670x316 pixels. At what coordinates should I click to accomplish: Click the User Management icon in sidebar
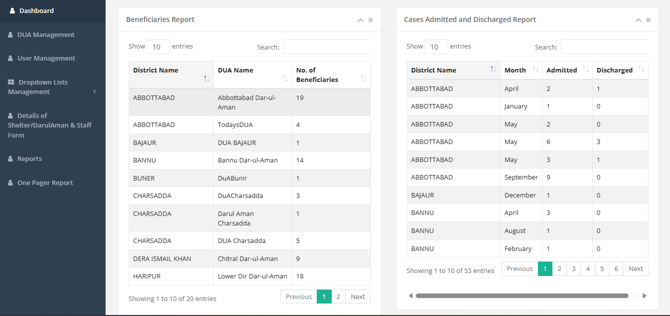[10, 58]
